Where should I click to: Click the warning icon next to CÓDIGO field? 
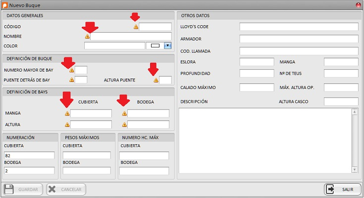pyautogui.click(x=136, y=27)
